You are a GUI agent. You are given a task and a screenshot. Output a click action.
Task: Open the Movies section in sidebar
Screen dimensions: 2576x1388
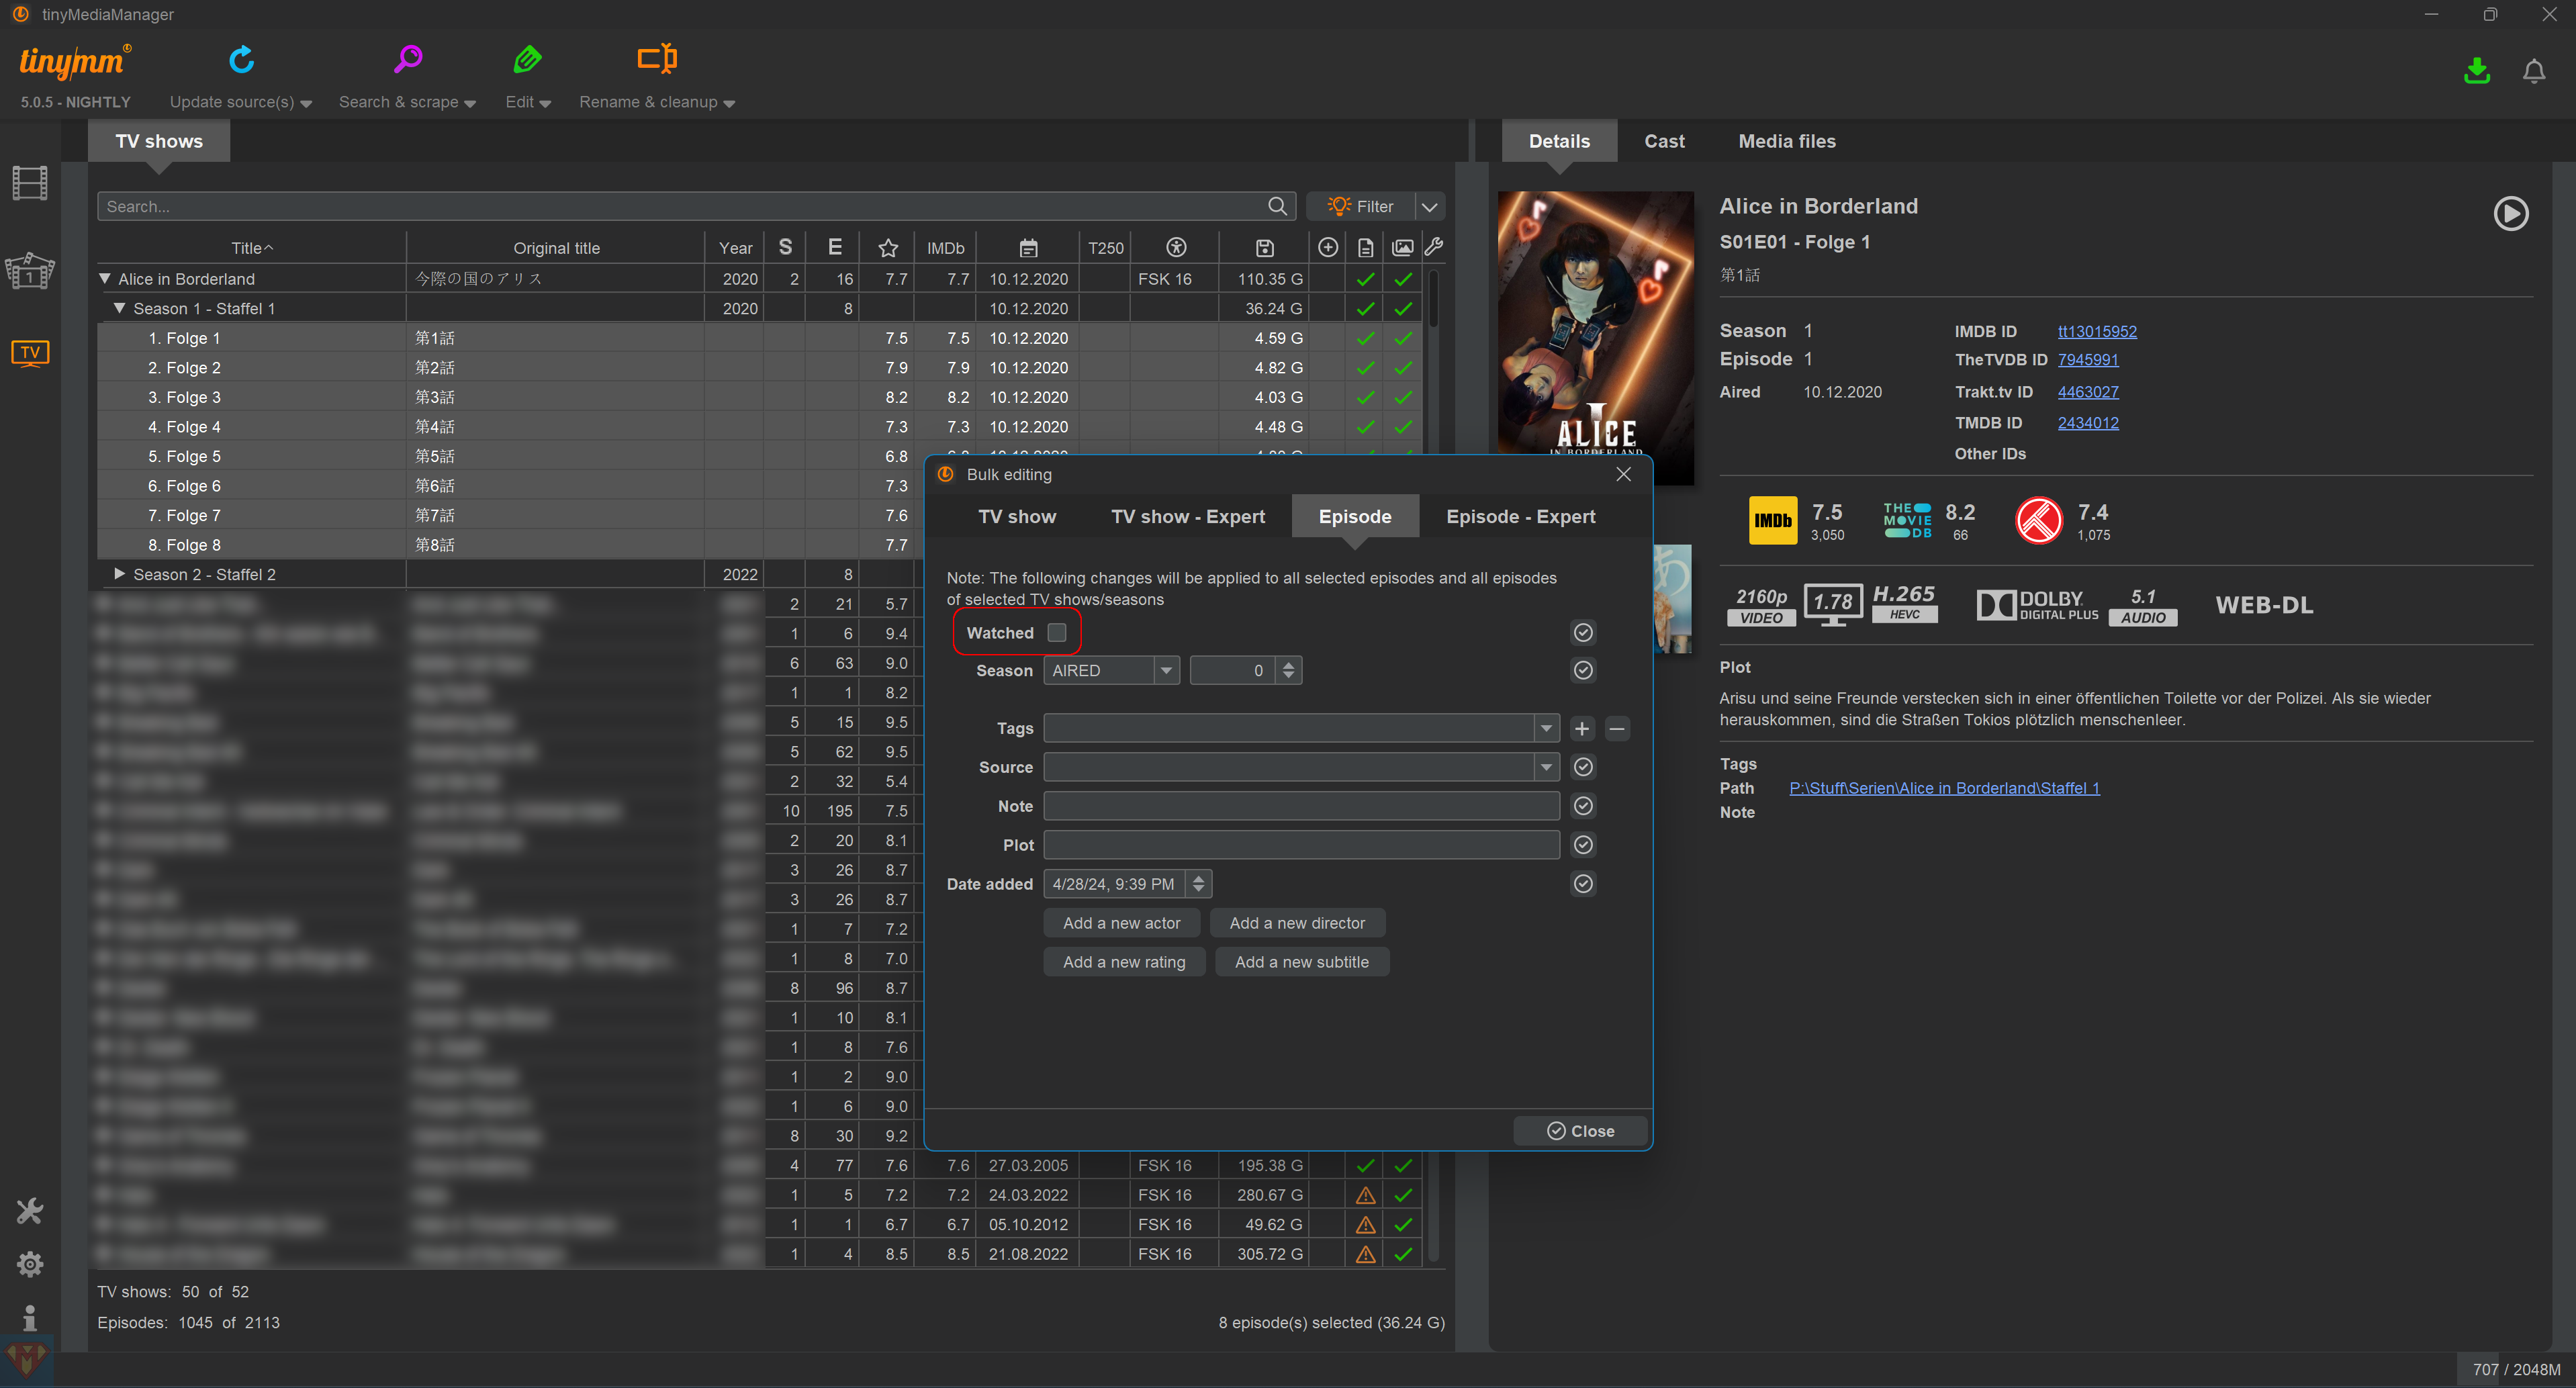(x=30, y=183)
